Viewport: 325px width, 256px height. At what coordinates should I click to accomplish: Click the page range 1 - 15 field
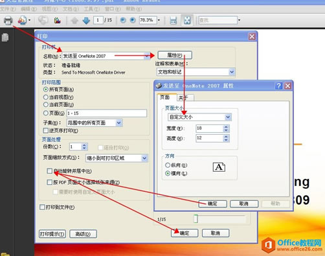[x=107, y=113]
